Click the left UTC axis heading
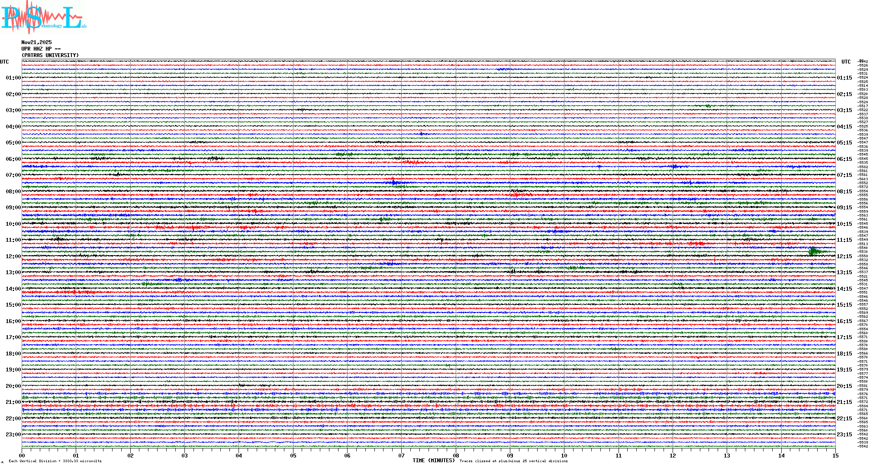The image size is (870, 467). pyautogui.click(x=4, y=62)
